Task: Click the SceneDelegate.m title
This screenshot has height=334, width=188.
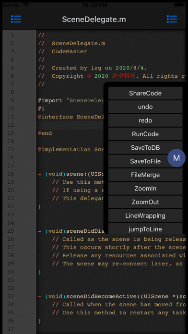Action: (94, 19)
